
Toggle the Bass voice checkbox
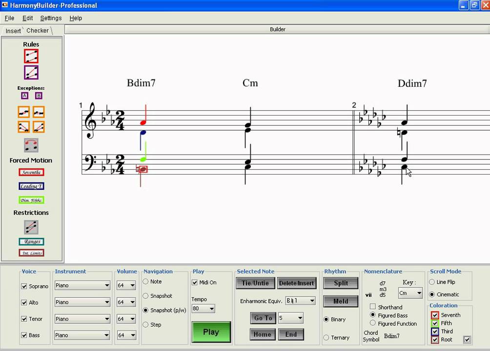pos(24,335)
